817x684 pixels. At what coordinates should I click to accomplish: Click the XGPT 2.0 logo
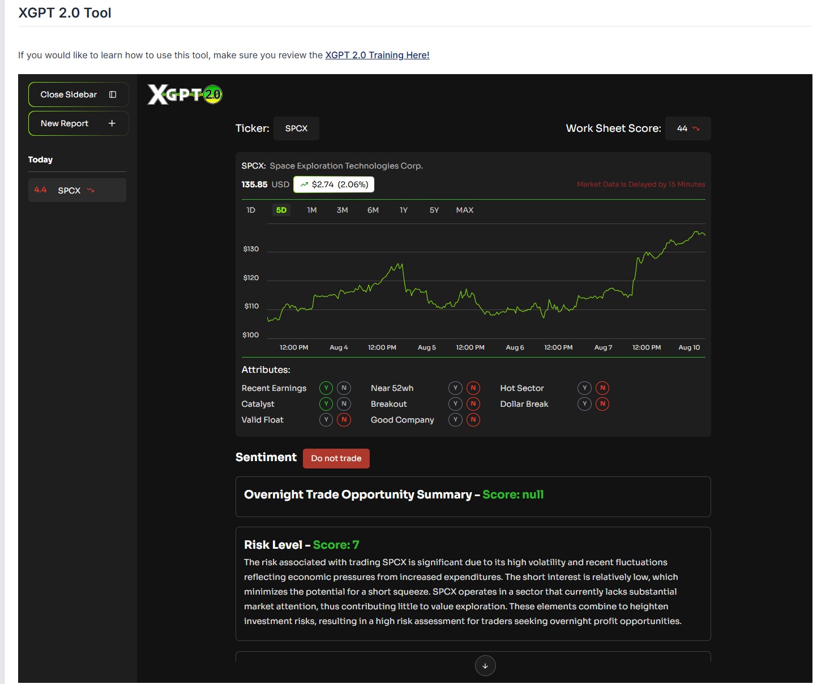tap(185, 94)
